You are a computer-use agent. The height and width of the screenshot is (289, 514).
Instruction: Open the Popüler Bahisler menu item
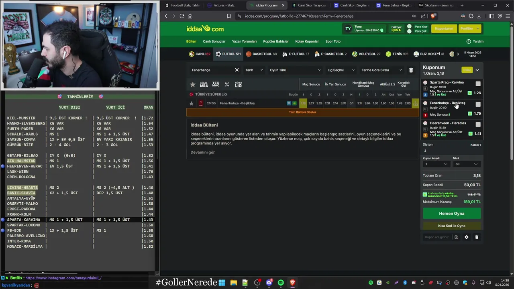(276, 41)
